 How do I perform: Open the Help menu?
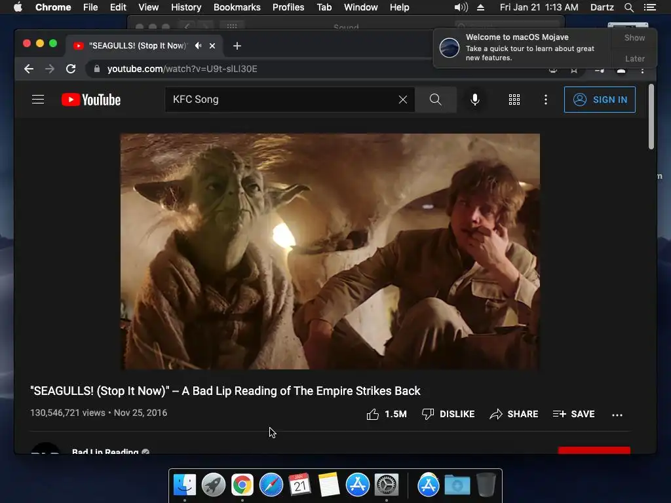pyautogui.click(x=399, y=7)
